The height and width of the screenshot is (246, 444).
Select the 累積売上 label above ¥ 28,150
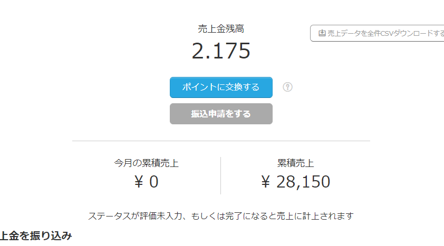[x=295, y=163]
